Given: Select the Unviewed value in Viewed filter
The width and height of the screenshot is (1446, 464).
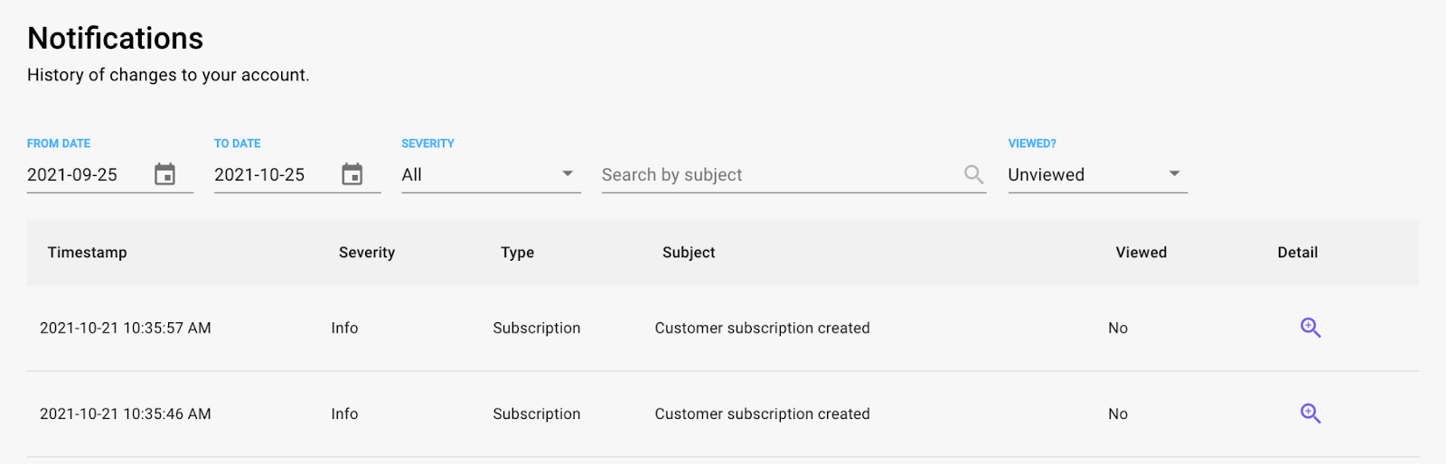Looking at the screenshot, I should 1075,175.
